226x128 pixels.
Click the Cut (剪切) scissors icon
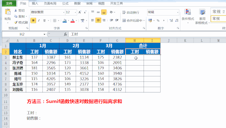click(x=16, y=11)
